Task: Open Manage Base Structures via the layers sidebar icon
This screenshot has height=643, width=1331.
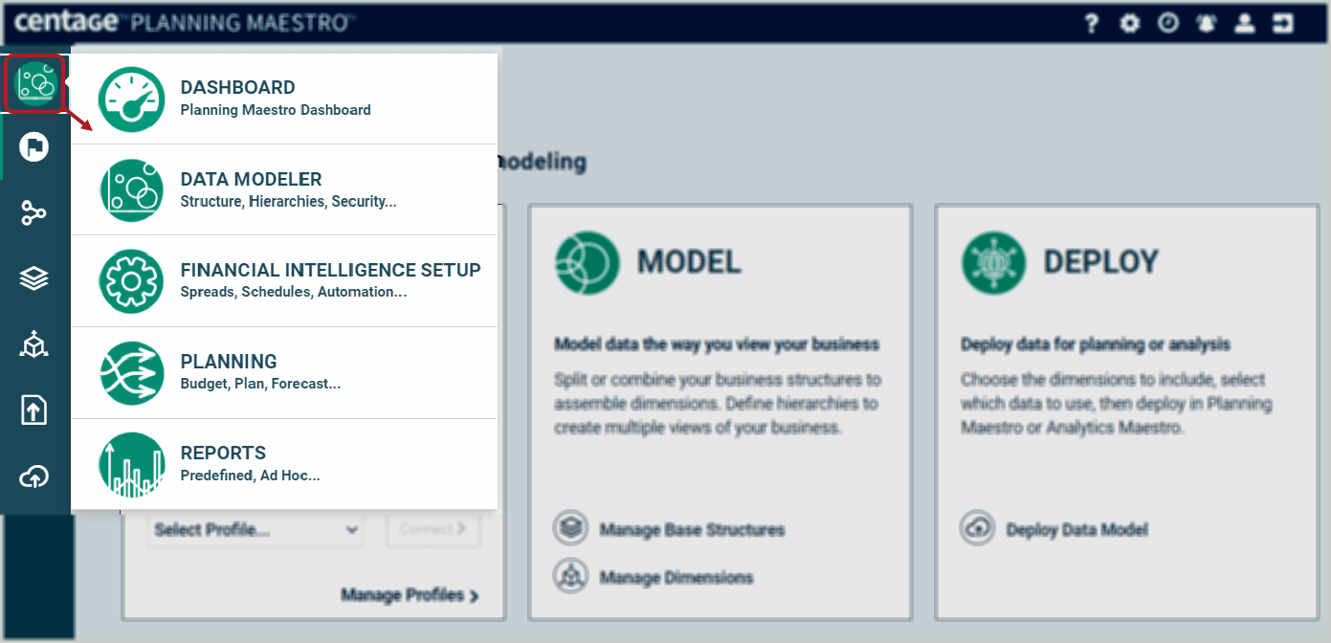Action: click(34, 277)
